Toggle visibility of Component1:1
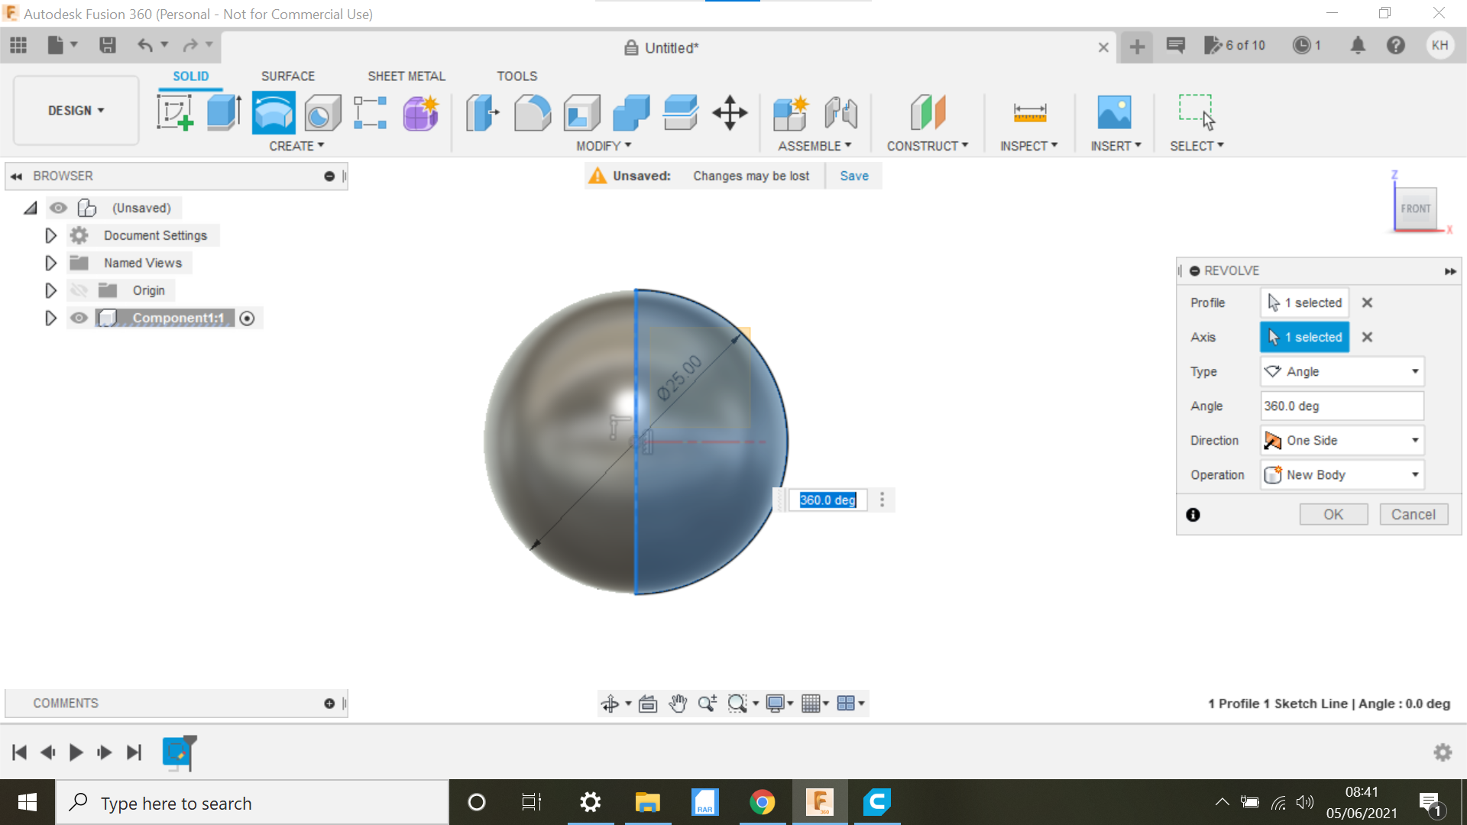Screen dimensions: 1467x825 tap(79, 318)
